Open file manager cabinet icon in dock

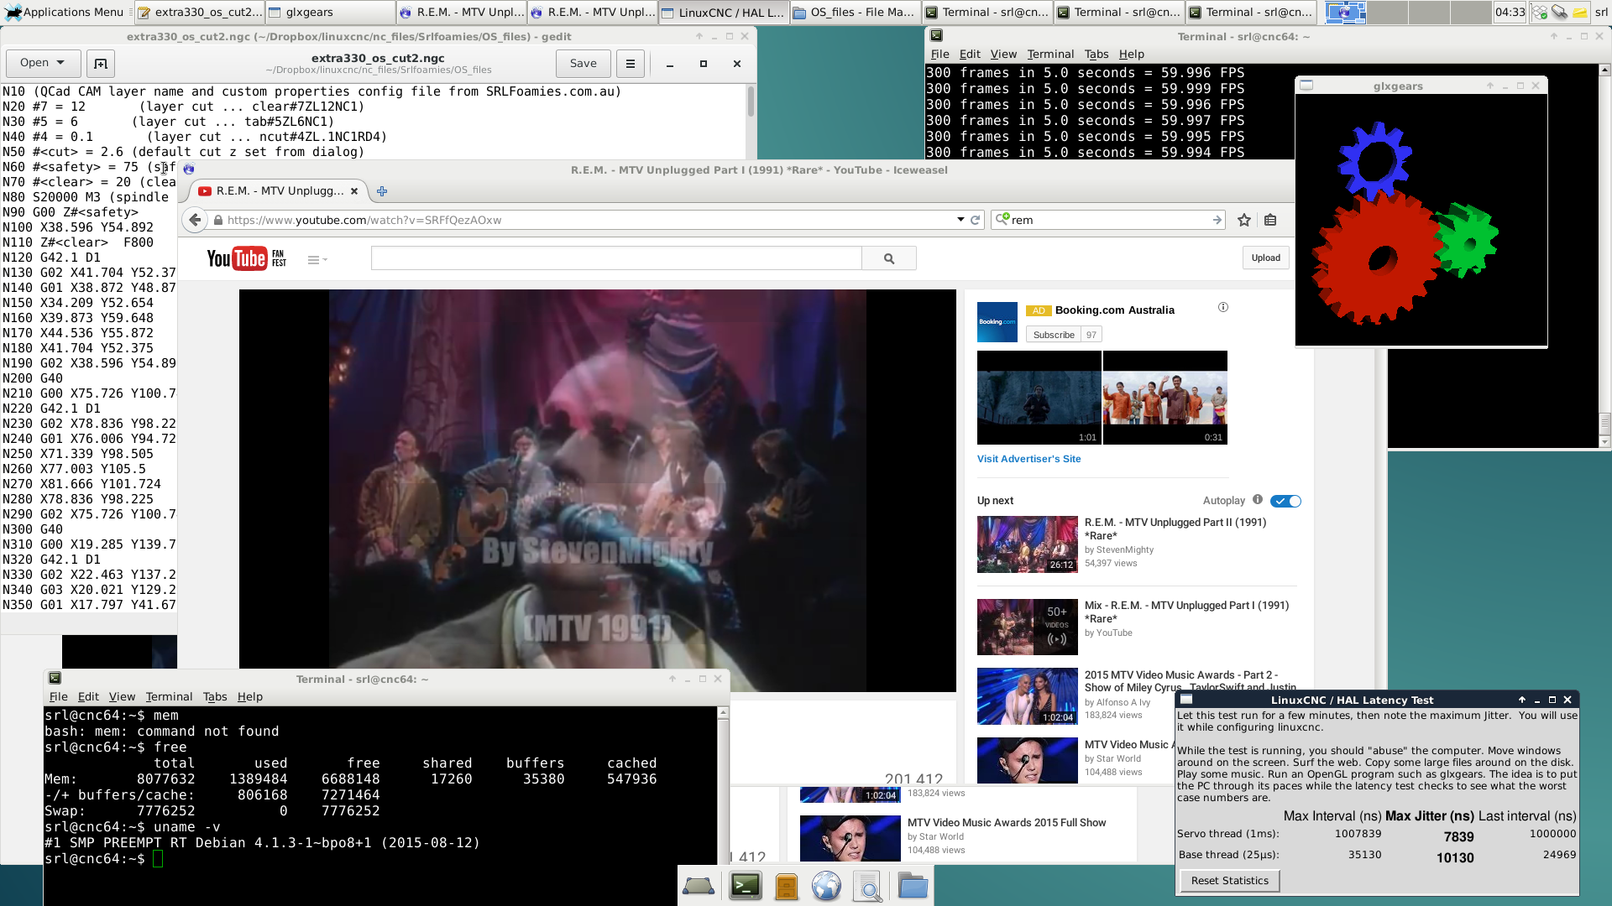[x=786, y=887]
